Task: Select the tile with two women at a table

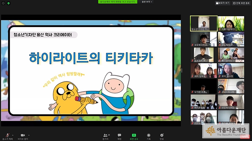Action: coord(231,55)
